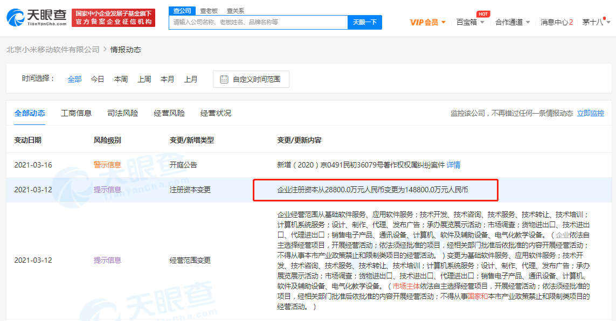The height and width of the screenshot is (321, 616).
Task: Open 消息中心 notifications
Action: point(556,22)
